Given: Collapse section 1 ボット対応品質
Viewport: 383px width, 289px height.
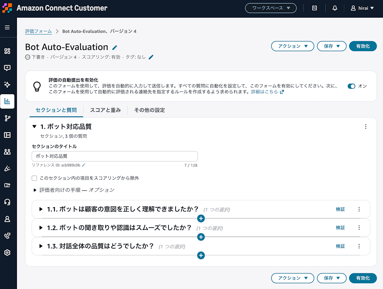Looking at the screenshot, I should (x=34, y=127).
